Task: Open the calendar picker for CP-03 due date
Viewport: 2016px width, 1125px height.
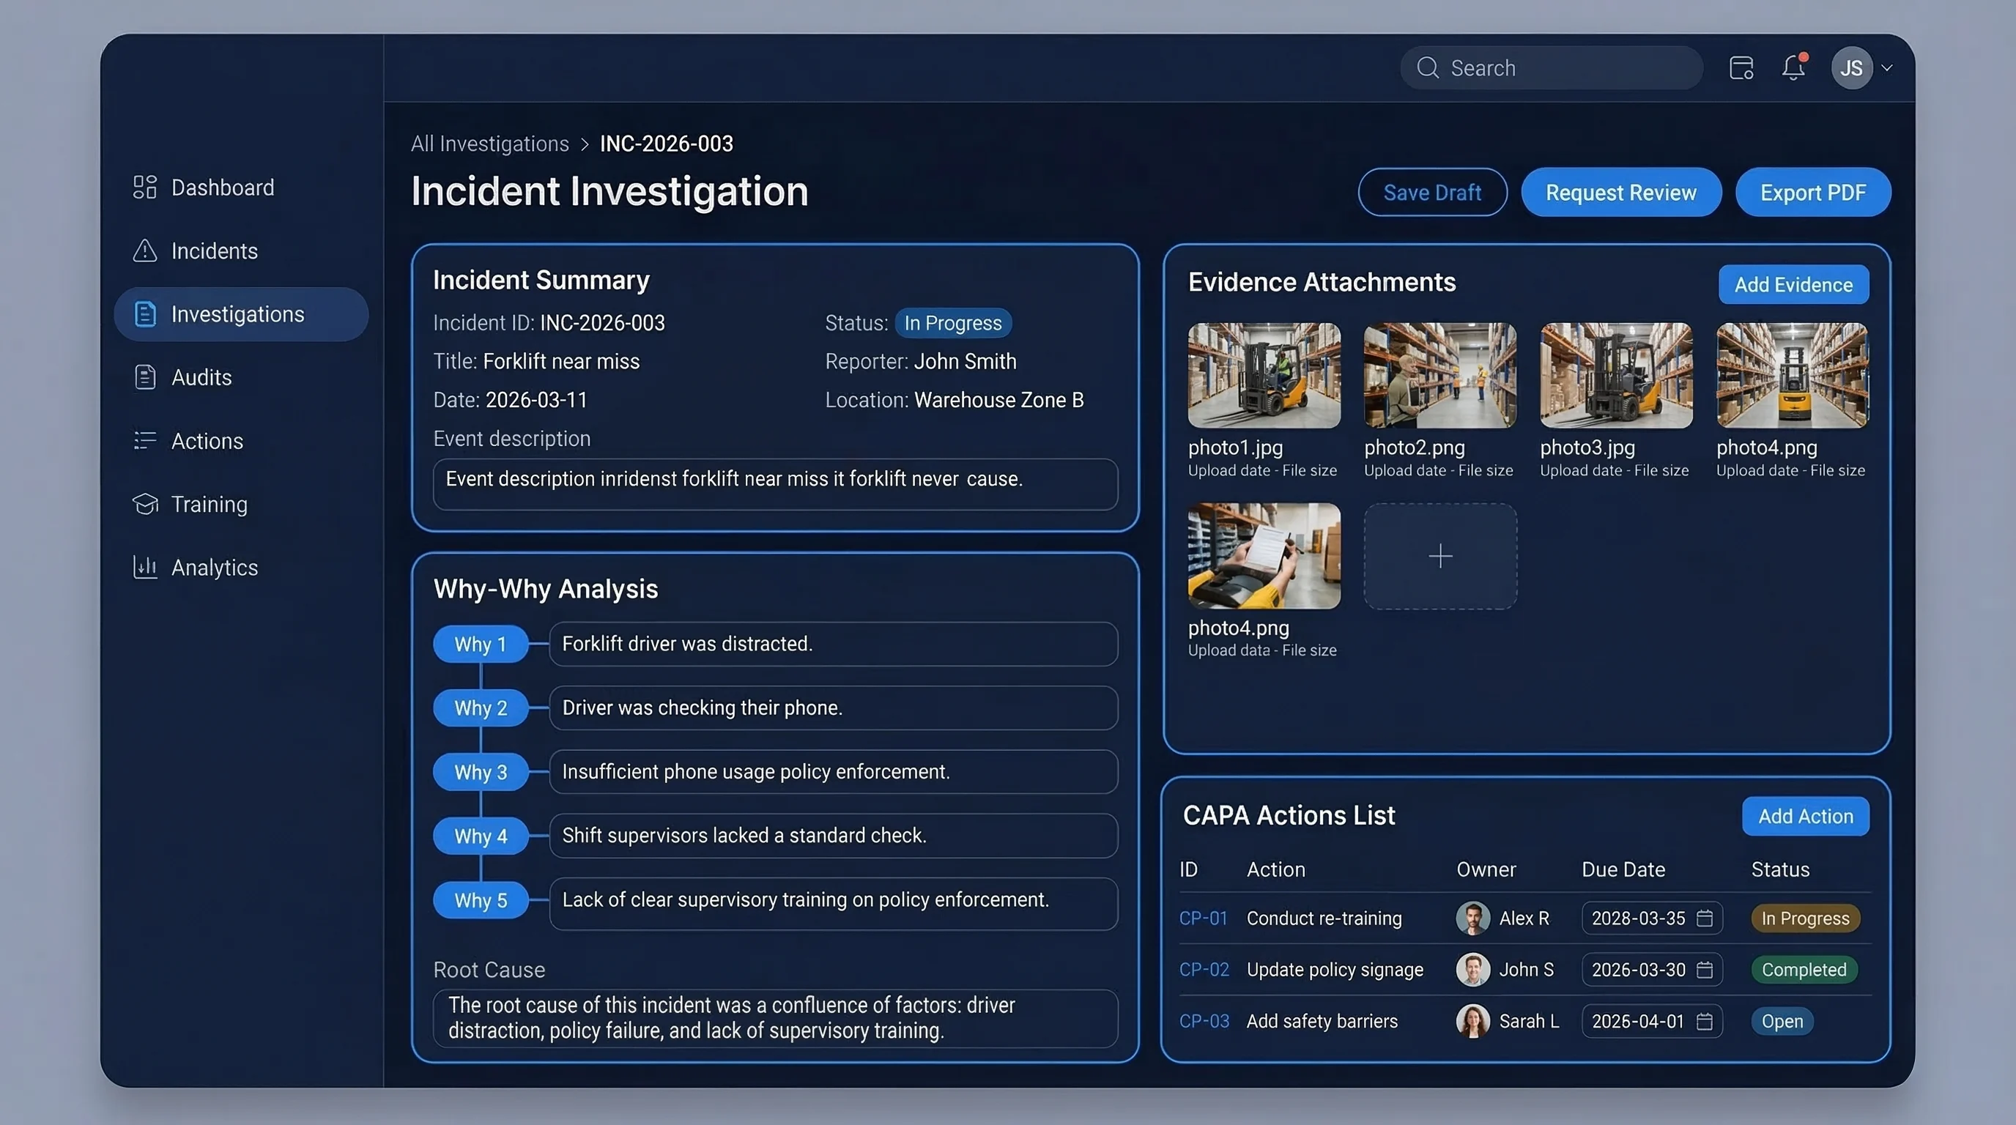Action: click(1705, 1021)
